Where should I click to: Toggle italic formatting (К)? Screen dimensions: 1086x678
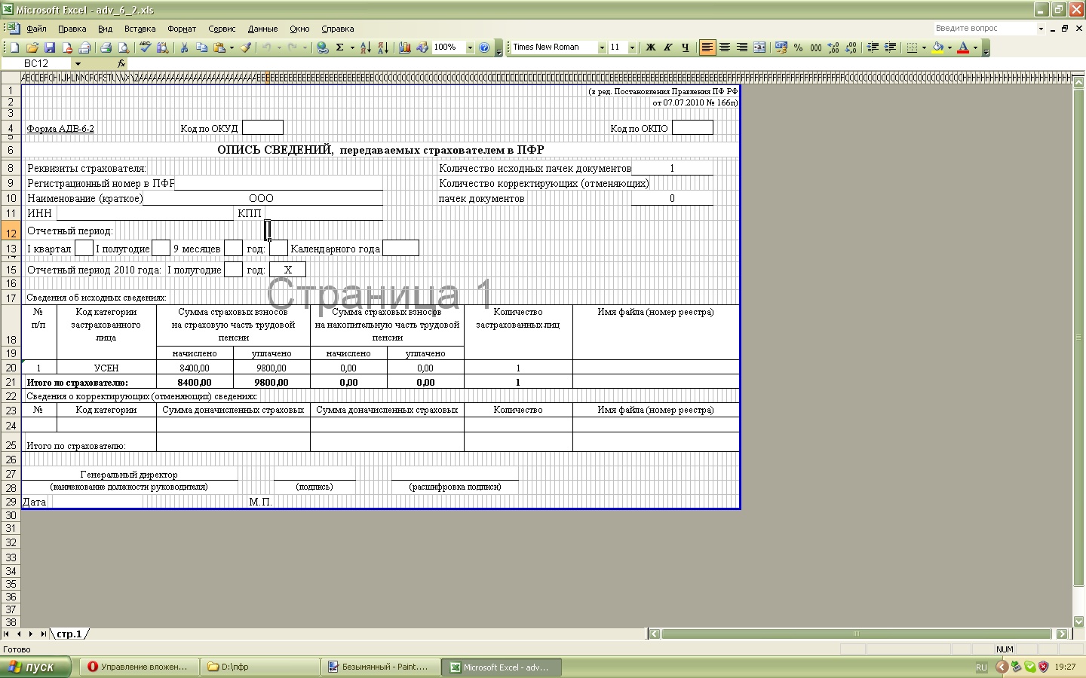coord(667,47)
